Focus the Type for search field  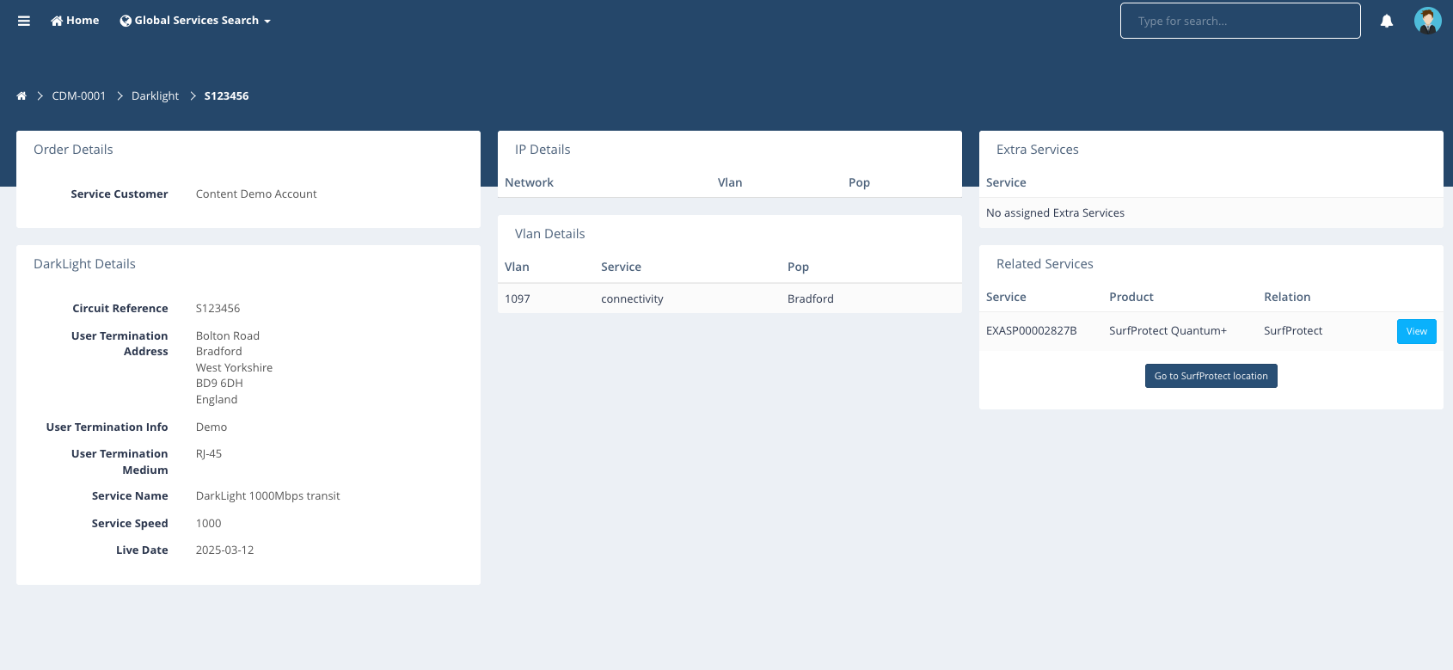(1240, 21)
